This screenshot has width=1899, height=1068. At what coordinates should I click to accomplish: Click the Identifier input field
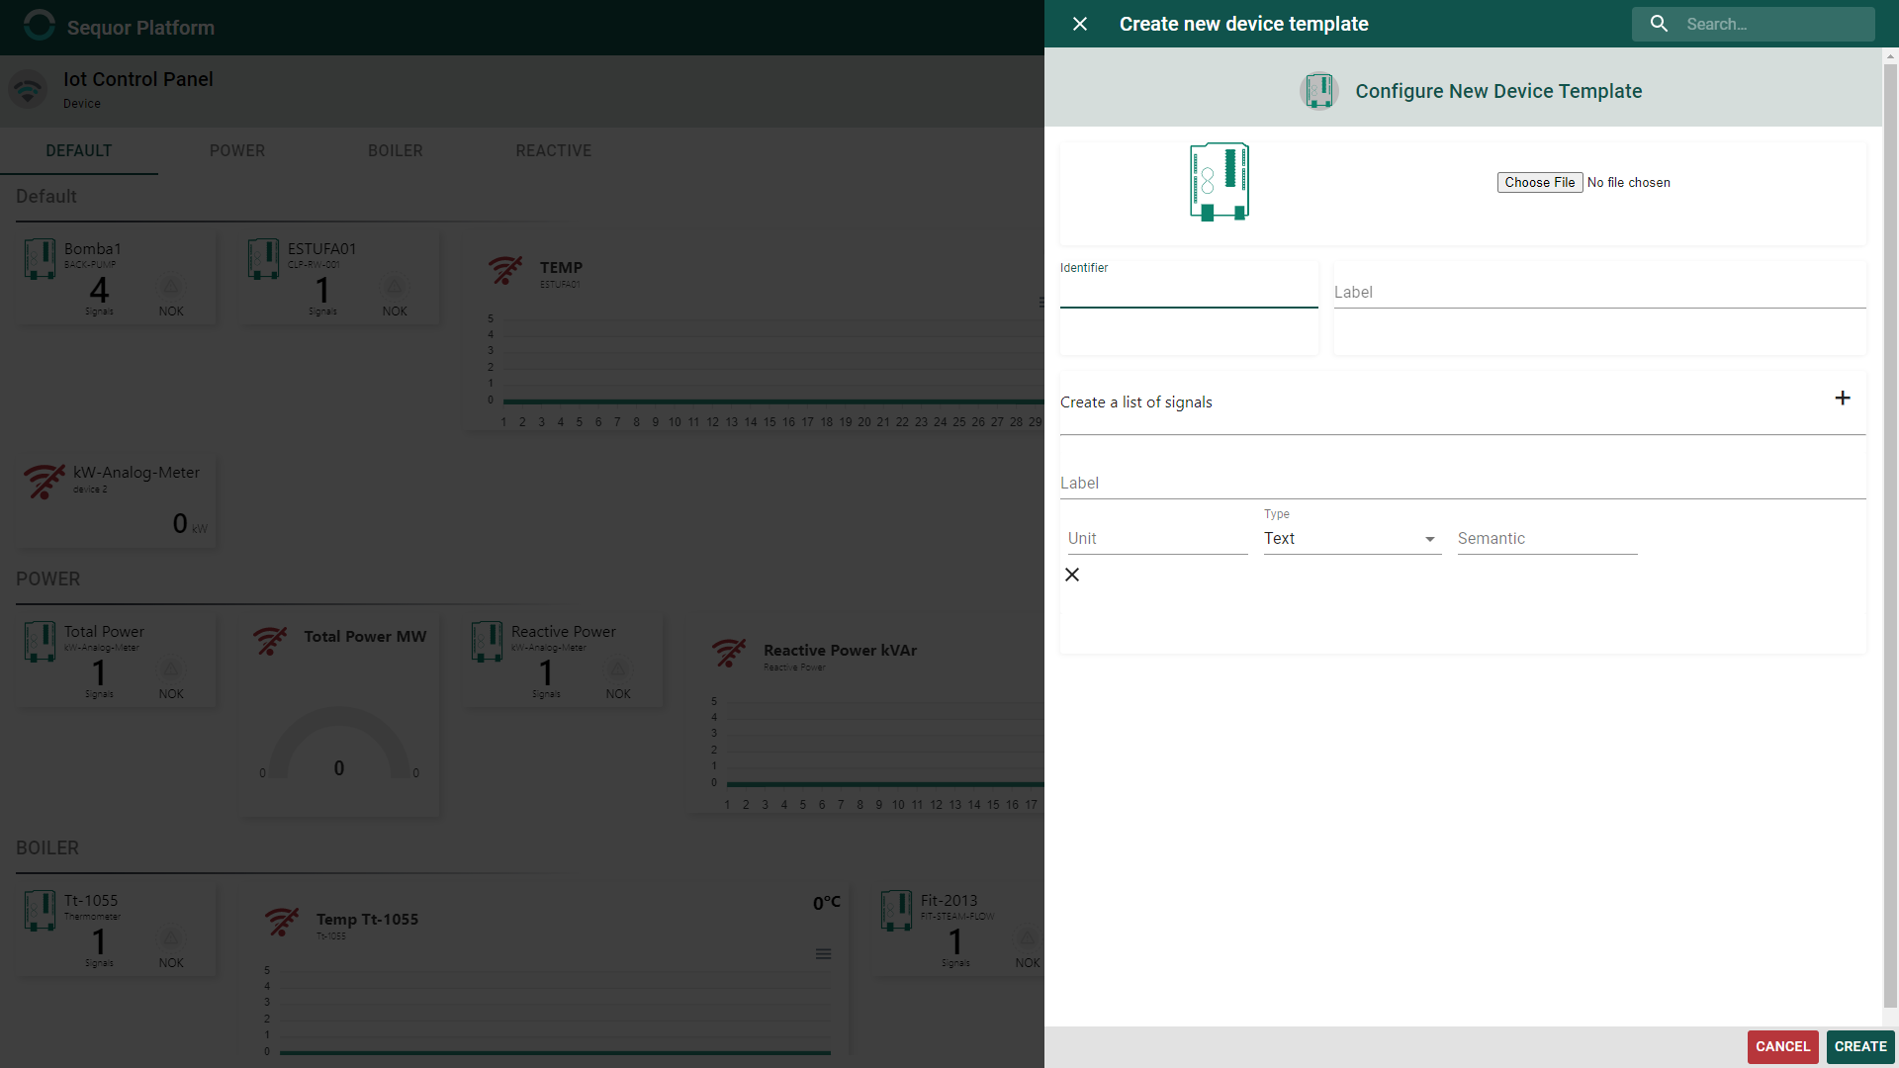[x=1189, y=293]
